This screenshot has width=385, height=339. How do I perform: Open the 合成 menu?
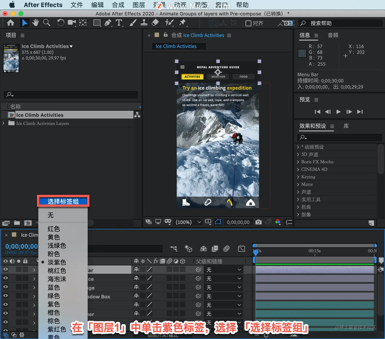[x=118, y=5]
